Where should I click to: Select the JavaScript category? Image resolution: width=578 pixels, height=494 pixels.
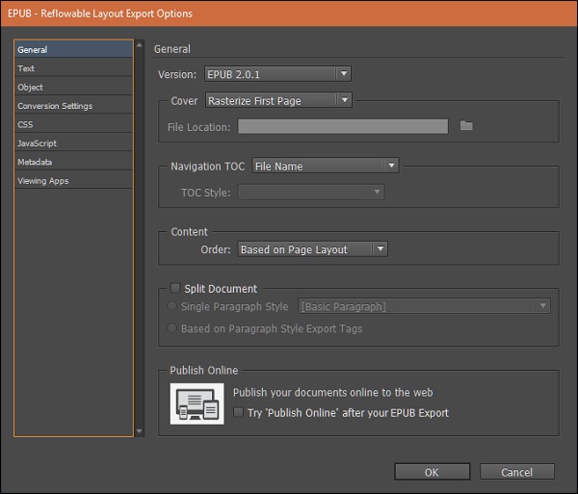click(74, 143)
